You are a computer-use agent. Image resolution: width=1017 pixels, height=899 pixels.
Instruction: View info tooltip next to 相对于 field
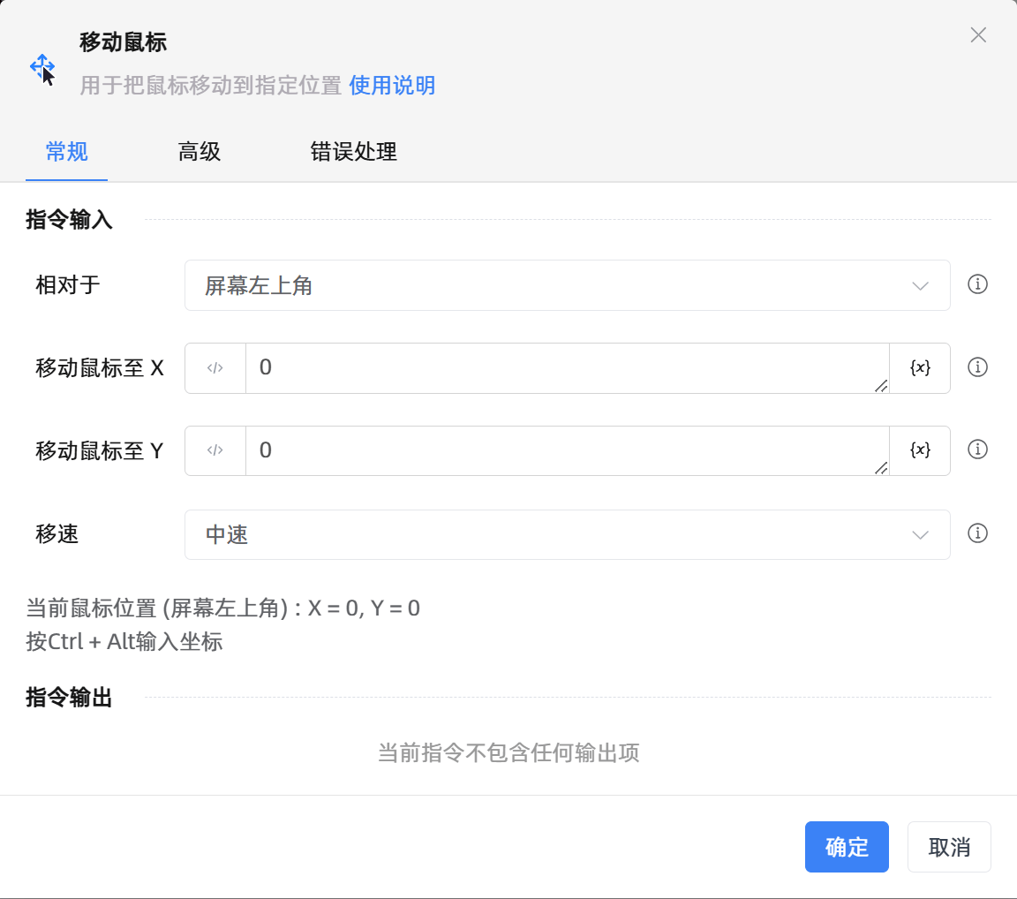[977, 284]
